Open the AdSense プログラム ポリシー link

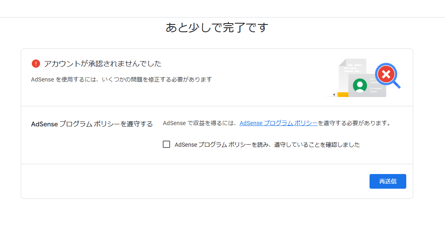pyautogui.click(x=279, y=123)
